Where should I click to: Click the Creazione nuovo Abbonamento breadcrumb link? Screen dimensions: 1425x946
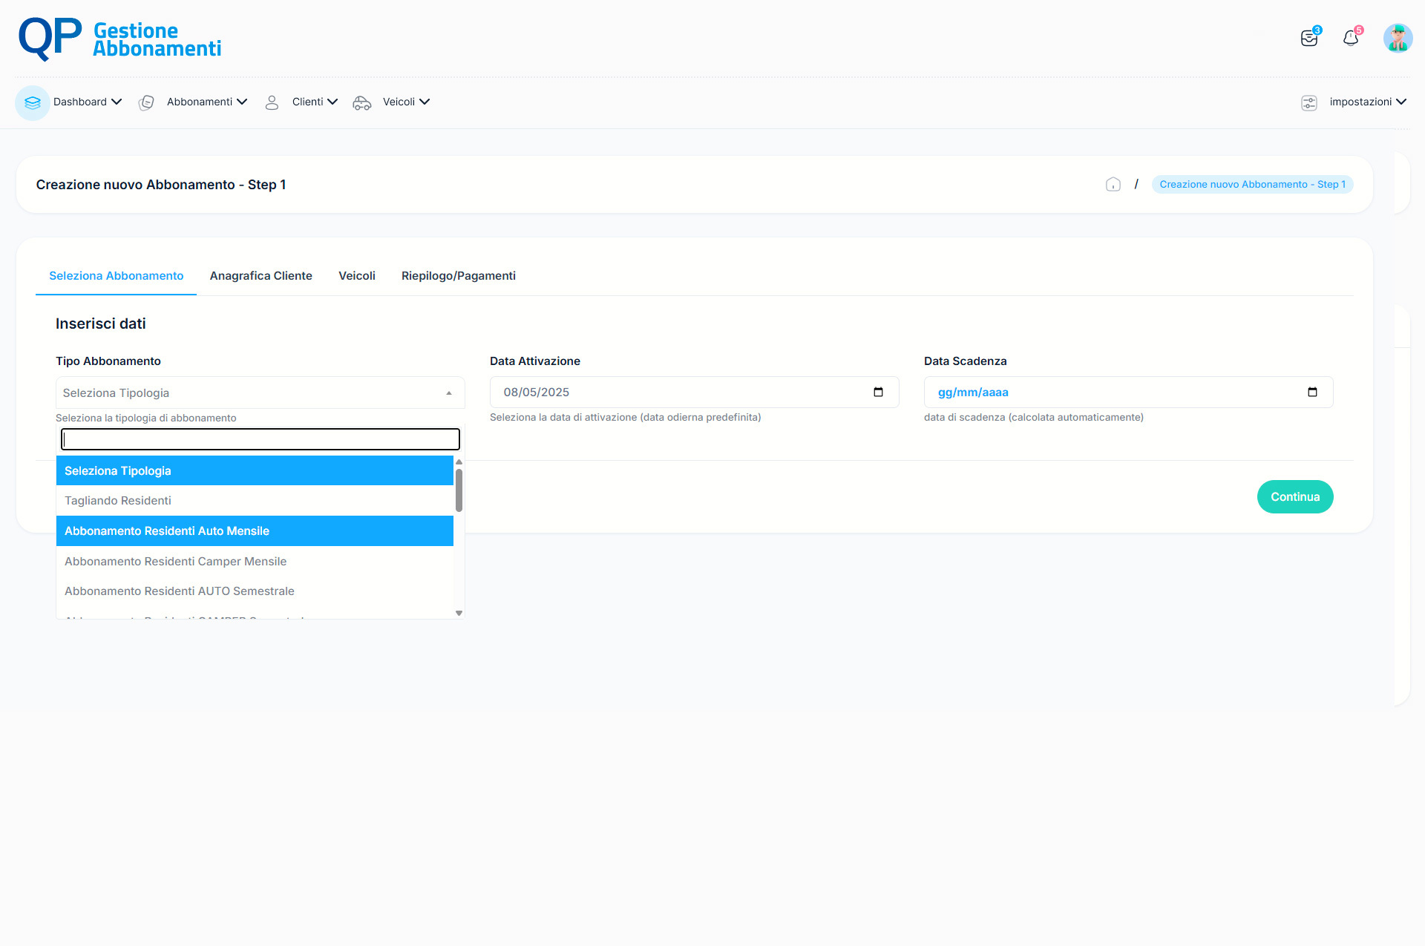(x=1252, y=185)
